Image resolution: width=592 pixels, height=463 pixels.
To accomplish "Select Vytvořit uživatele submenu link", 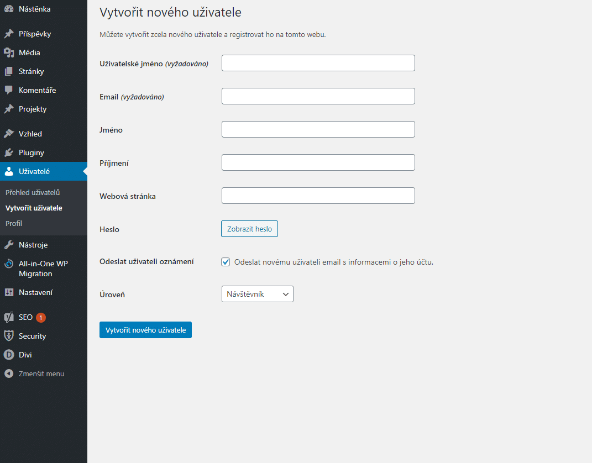I will click(x=34, y=208).
